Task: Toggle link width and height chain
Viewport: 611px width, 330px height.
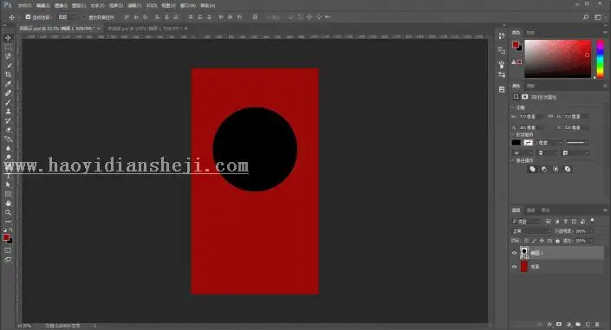Action: point(550,116)
